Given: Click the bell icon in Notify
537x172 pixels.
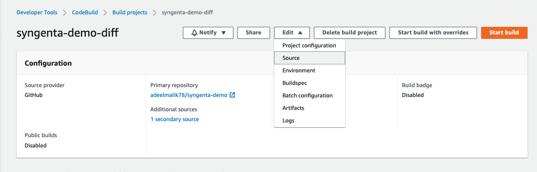Looking at the screenshot, I should [195, 33].
